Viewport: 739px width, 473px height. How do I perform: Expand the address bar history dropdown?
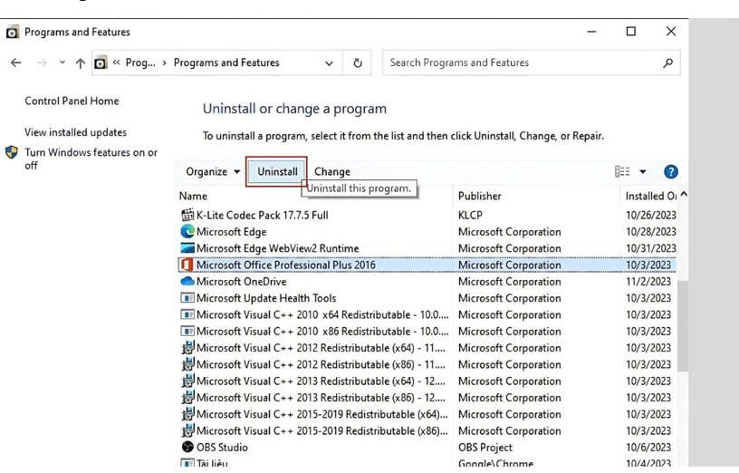pos(329,63)
